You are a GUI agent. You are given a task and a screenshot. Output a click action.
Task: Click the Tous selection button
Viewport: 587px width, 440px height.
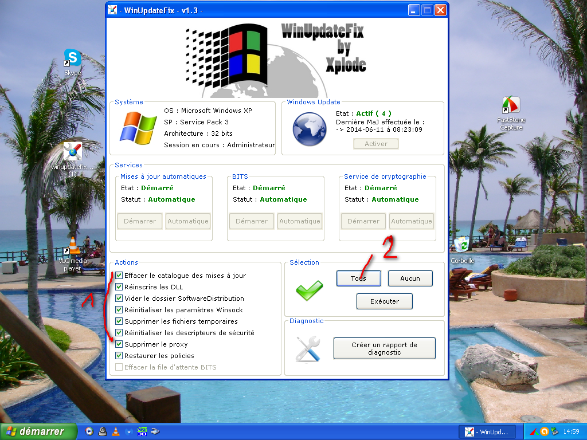tap(359, 278)
